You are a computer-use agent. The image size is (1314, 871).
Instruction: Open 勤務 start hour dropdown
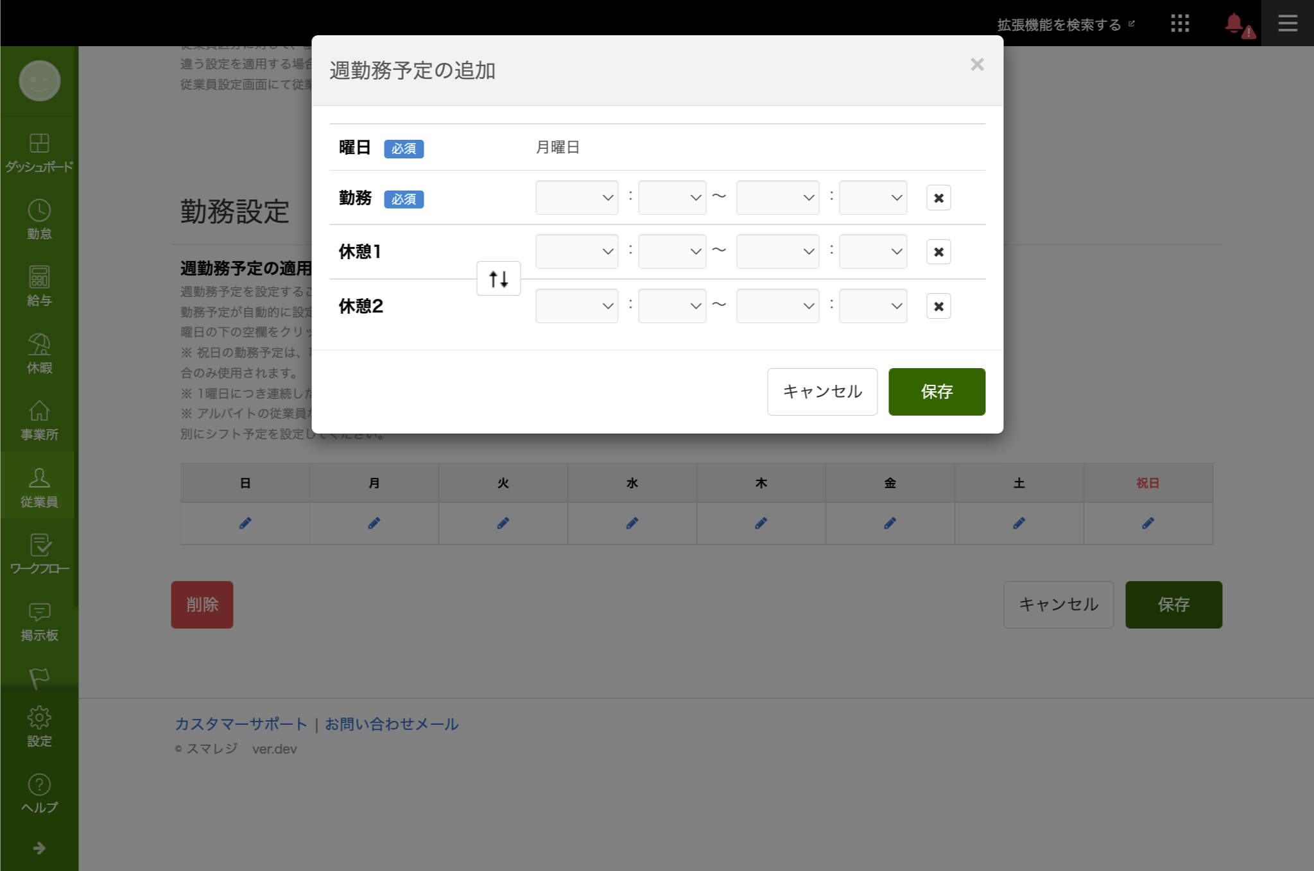coord(577,198)
